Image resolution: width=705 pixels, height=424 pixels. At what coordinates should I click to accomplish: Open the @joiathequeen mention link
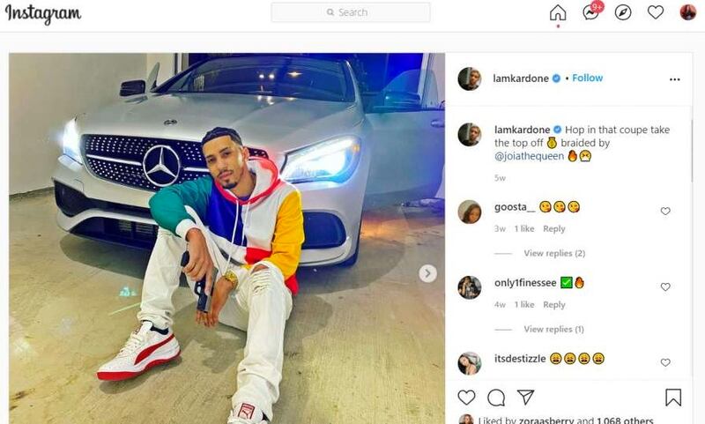530,156
